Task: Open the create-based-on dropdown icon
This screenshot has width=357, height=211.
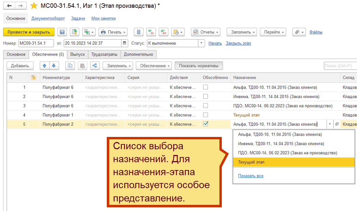Action: point(89,32)
